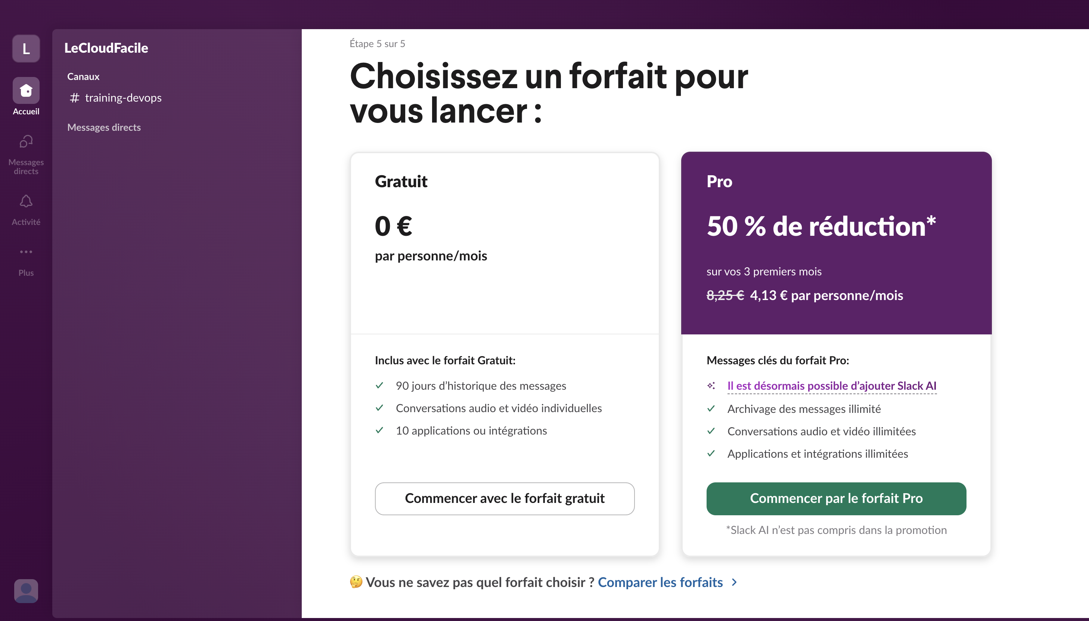The height and width of the screenshot is (621, 1089).
Task: Open the Activité bell icon
Action: click(26, 201)
